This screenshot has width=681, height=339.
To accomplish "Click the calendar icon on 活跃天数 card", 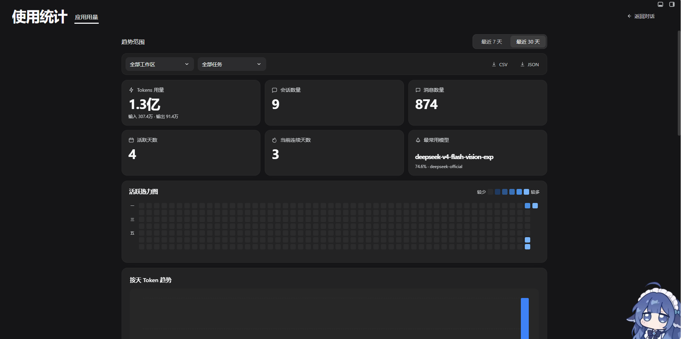I will click(x=131, y=140).
